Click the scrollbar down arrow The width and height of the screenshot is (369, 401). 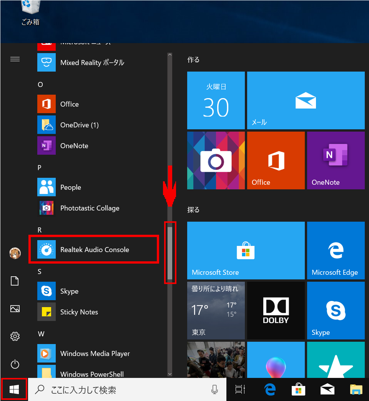170,374
